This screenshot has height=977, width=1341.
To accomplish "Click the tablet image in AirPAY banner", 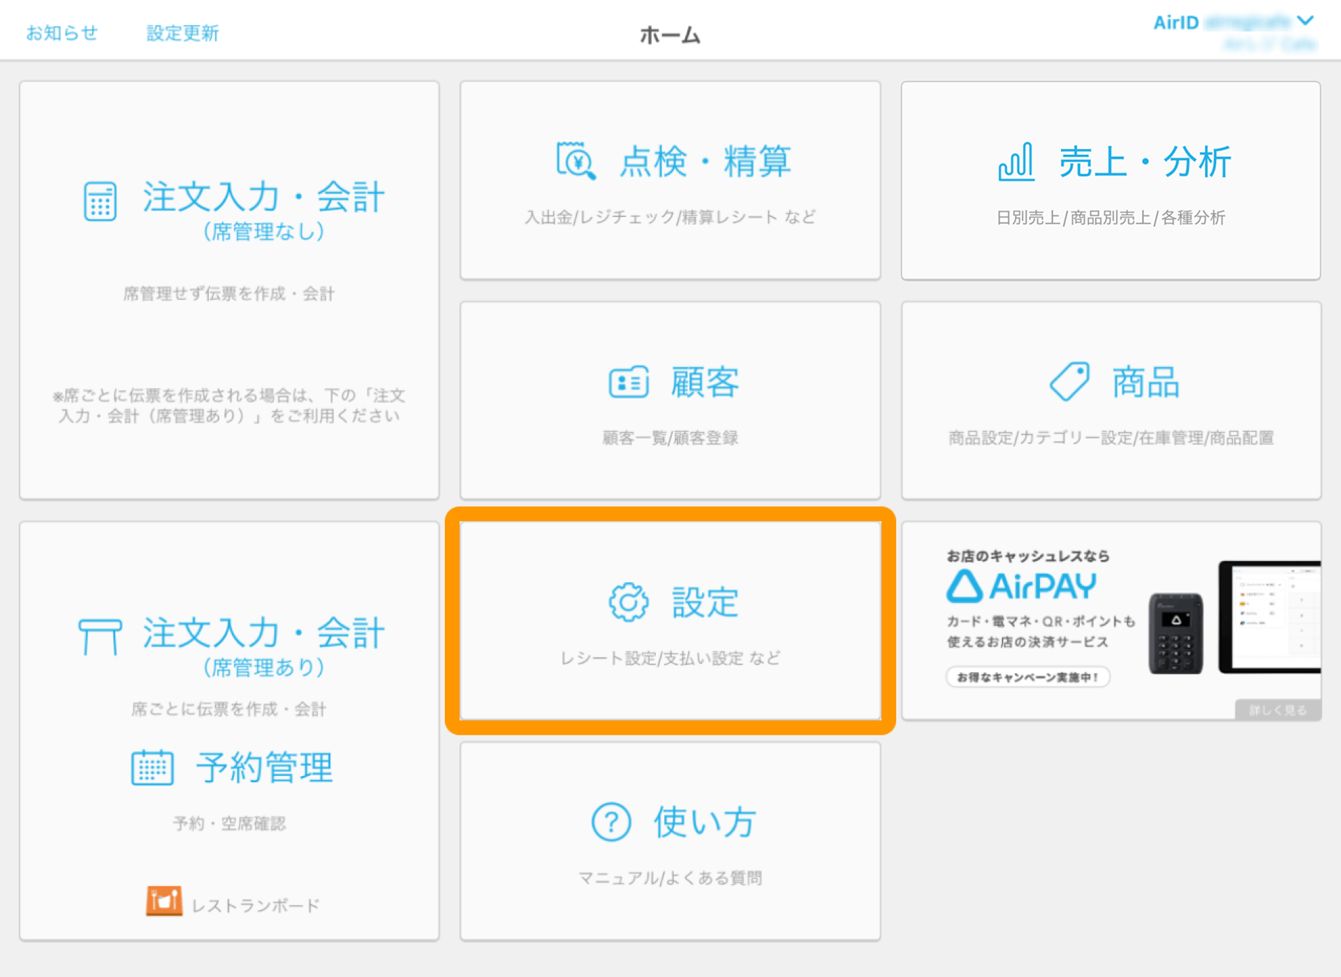I will pos(1269,616).
